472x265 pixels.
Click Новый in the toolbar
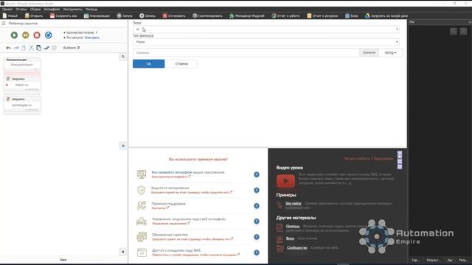coord(10,15)
